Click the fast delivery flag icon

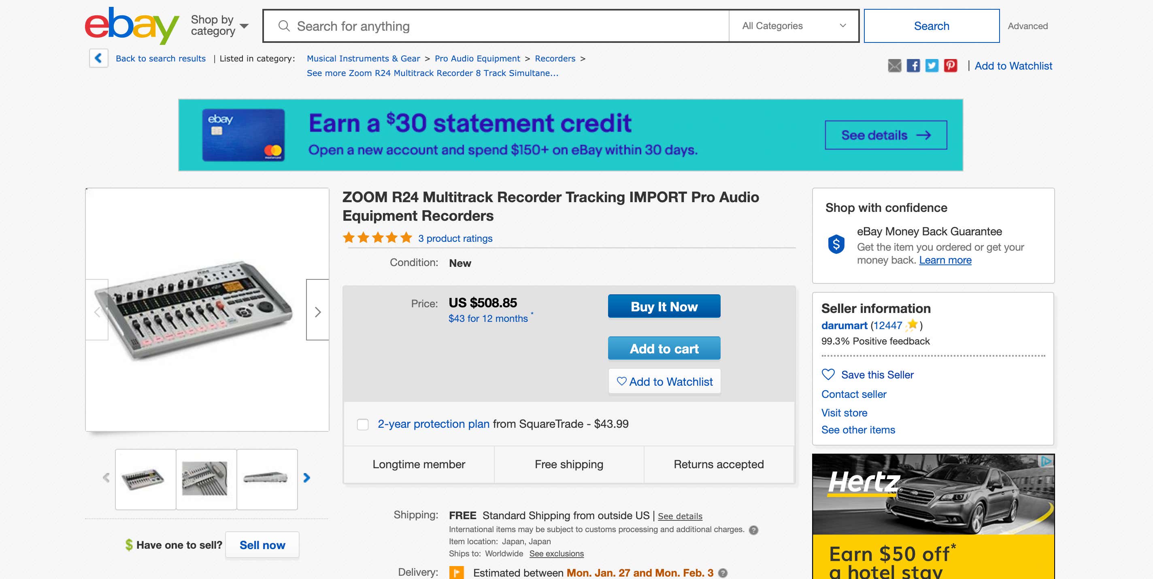(x=457, y=573)
